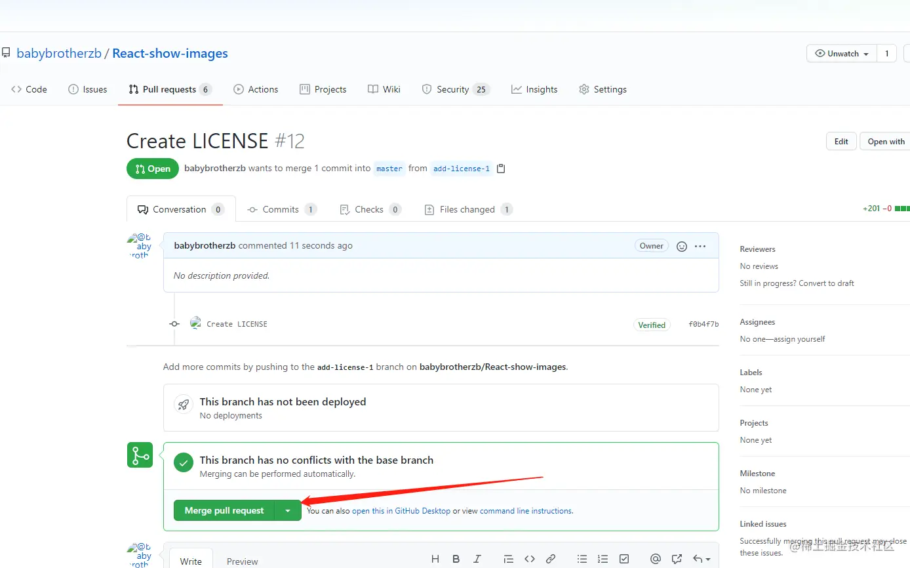Click the Owner badge on the comment
Viewport: 910px width, 568px height.
pyautogui.click(x=652, y=246)
